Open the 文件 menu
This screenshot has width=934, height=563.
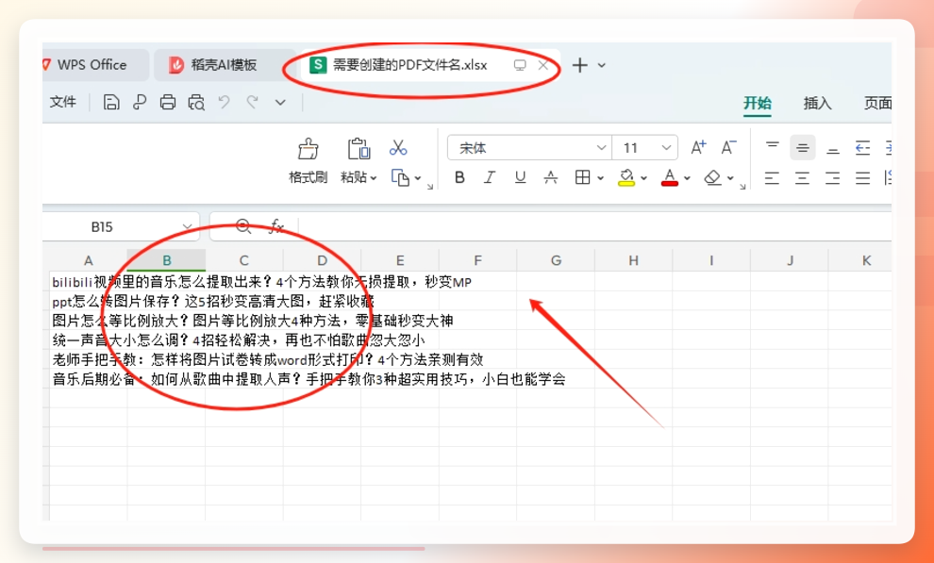(x=62, y=102)
